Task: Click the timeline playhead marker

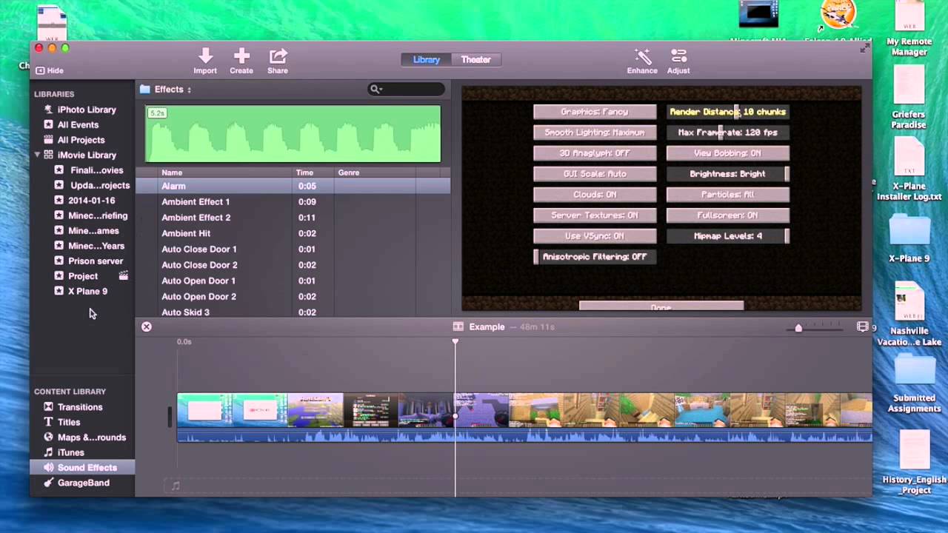Action: coord(455,341)
